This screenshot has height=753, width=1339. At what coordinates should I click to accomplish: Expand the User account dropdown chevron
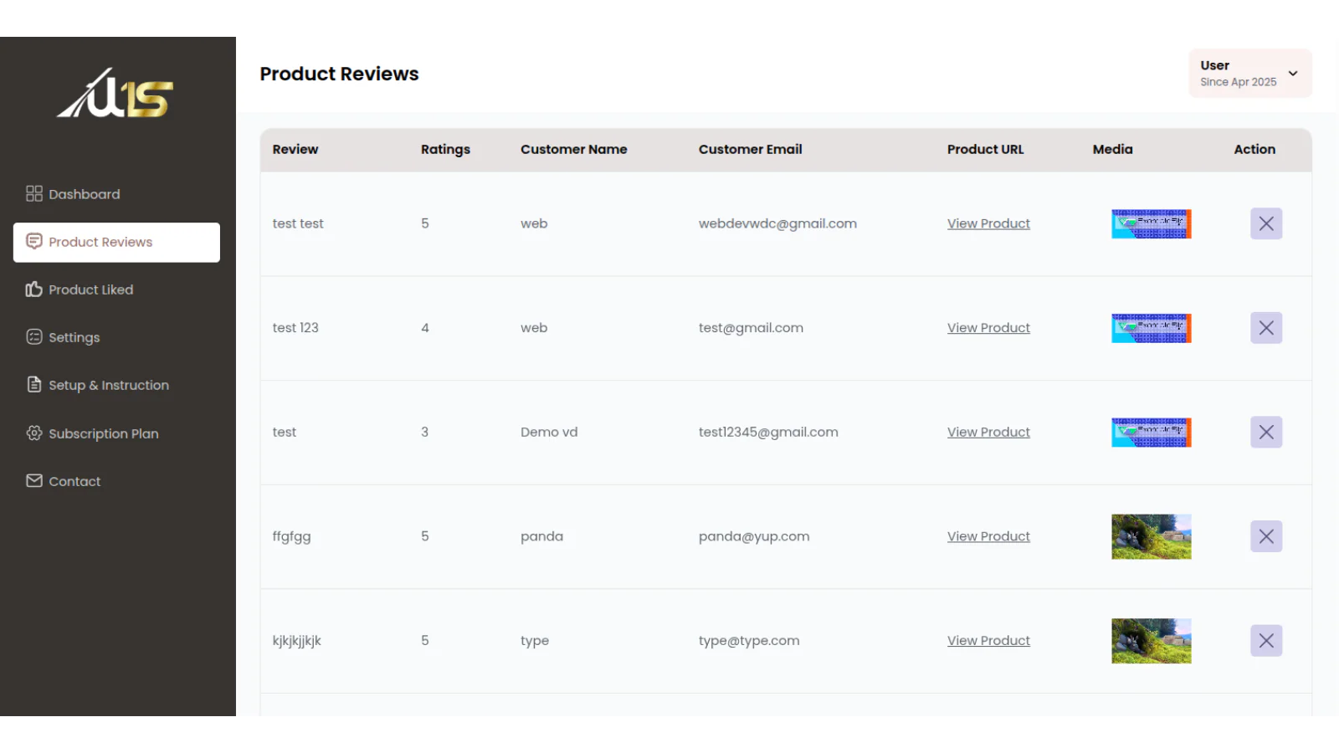coord(1293,74)
